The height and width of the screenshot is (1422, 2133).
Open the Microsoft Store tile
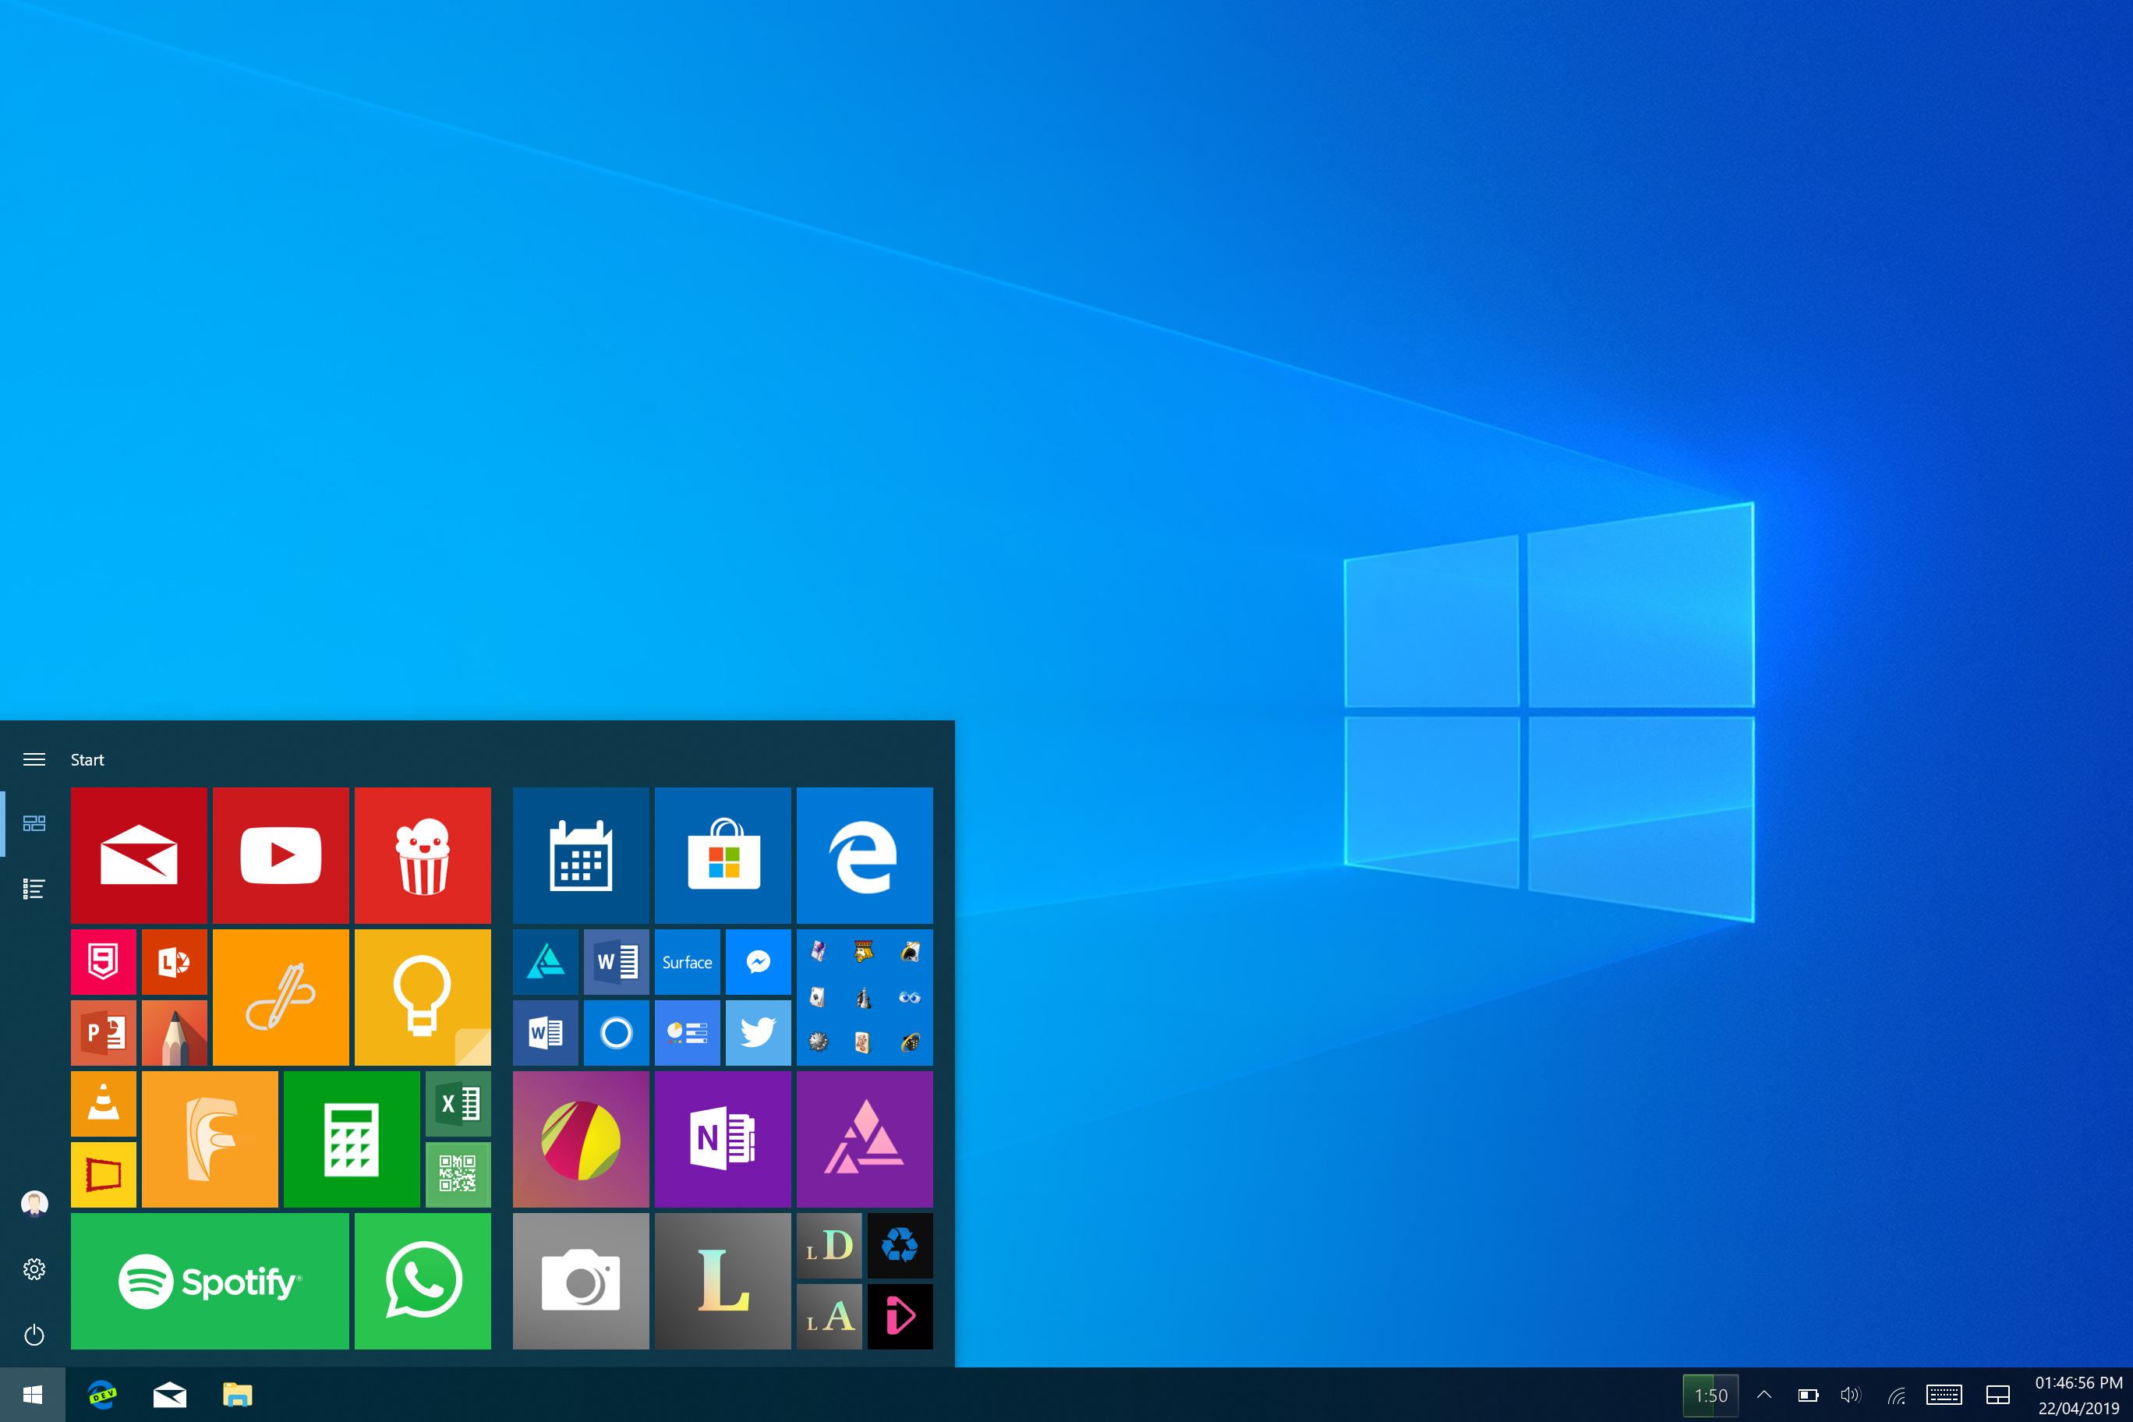(723, 854)
